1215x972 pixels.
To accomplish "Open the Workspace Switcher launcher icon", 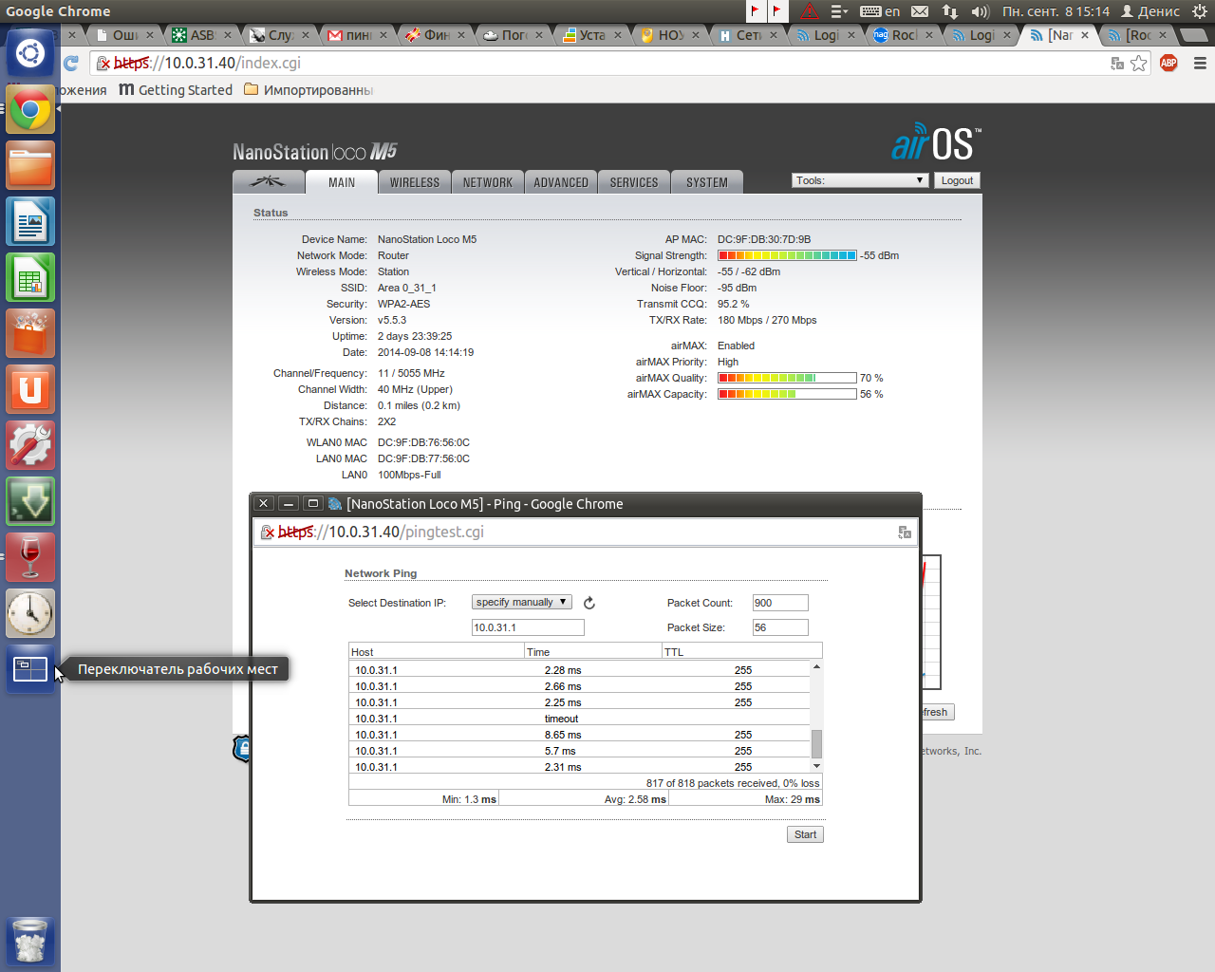I will coord(30,670).
